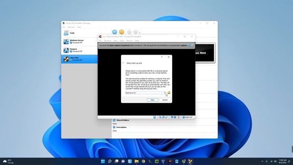Click Start in the Select start-up disk dialog
The width and height of the screenshot is (293, 165).
click(152, 100)
